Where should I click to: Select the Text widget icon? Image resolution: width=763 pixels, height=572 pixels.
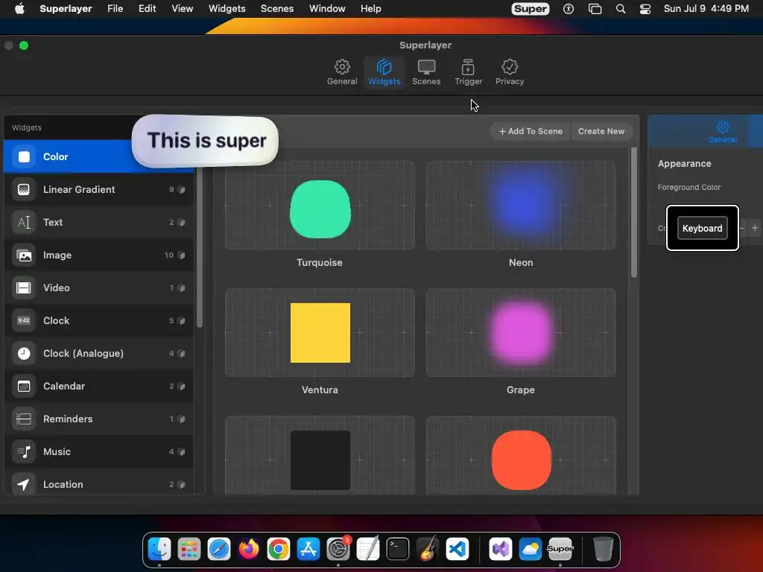(x=23, y=222)
